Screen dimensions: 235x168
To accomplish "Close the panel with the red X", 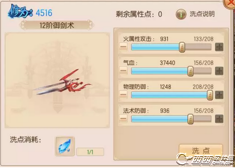I will [x=229, y=4].
